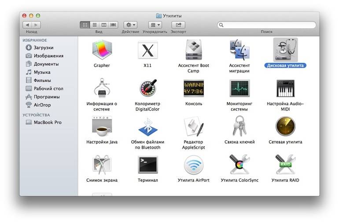Click the Экспорт share button
This screenshot has height=223, width=339.
(178, 25)
